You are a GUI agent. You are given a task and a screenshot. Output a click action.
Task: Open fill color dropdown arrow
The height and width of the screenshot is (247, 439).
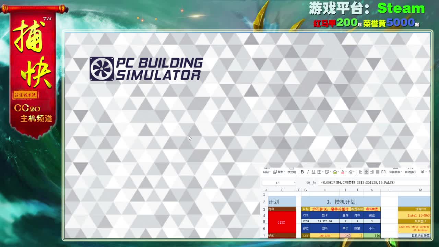coord(339,172)
